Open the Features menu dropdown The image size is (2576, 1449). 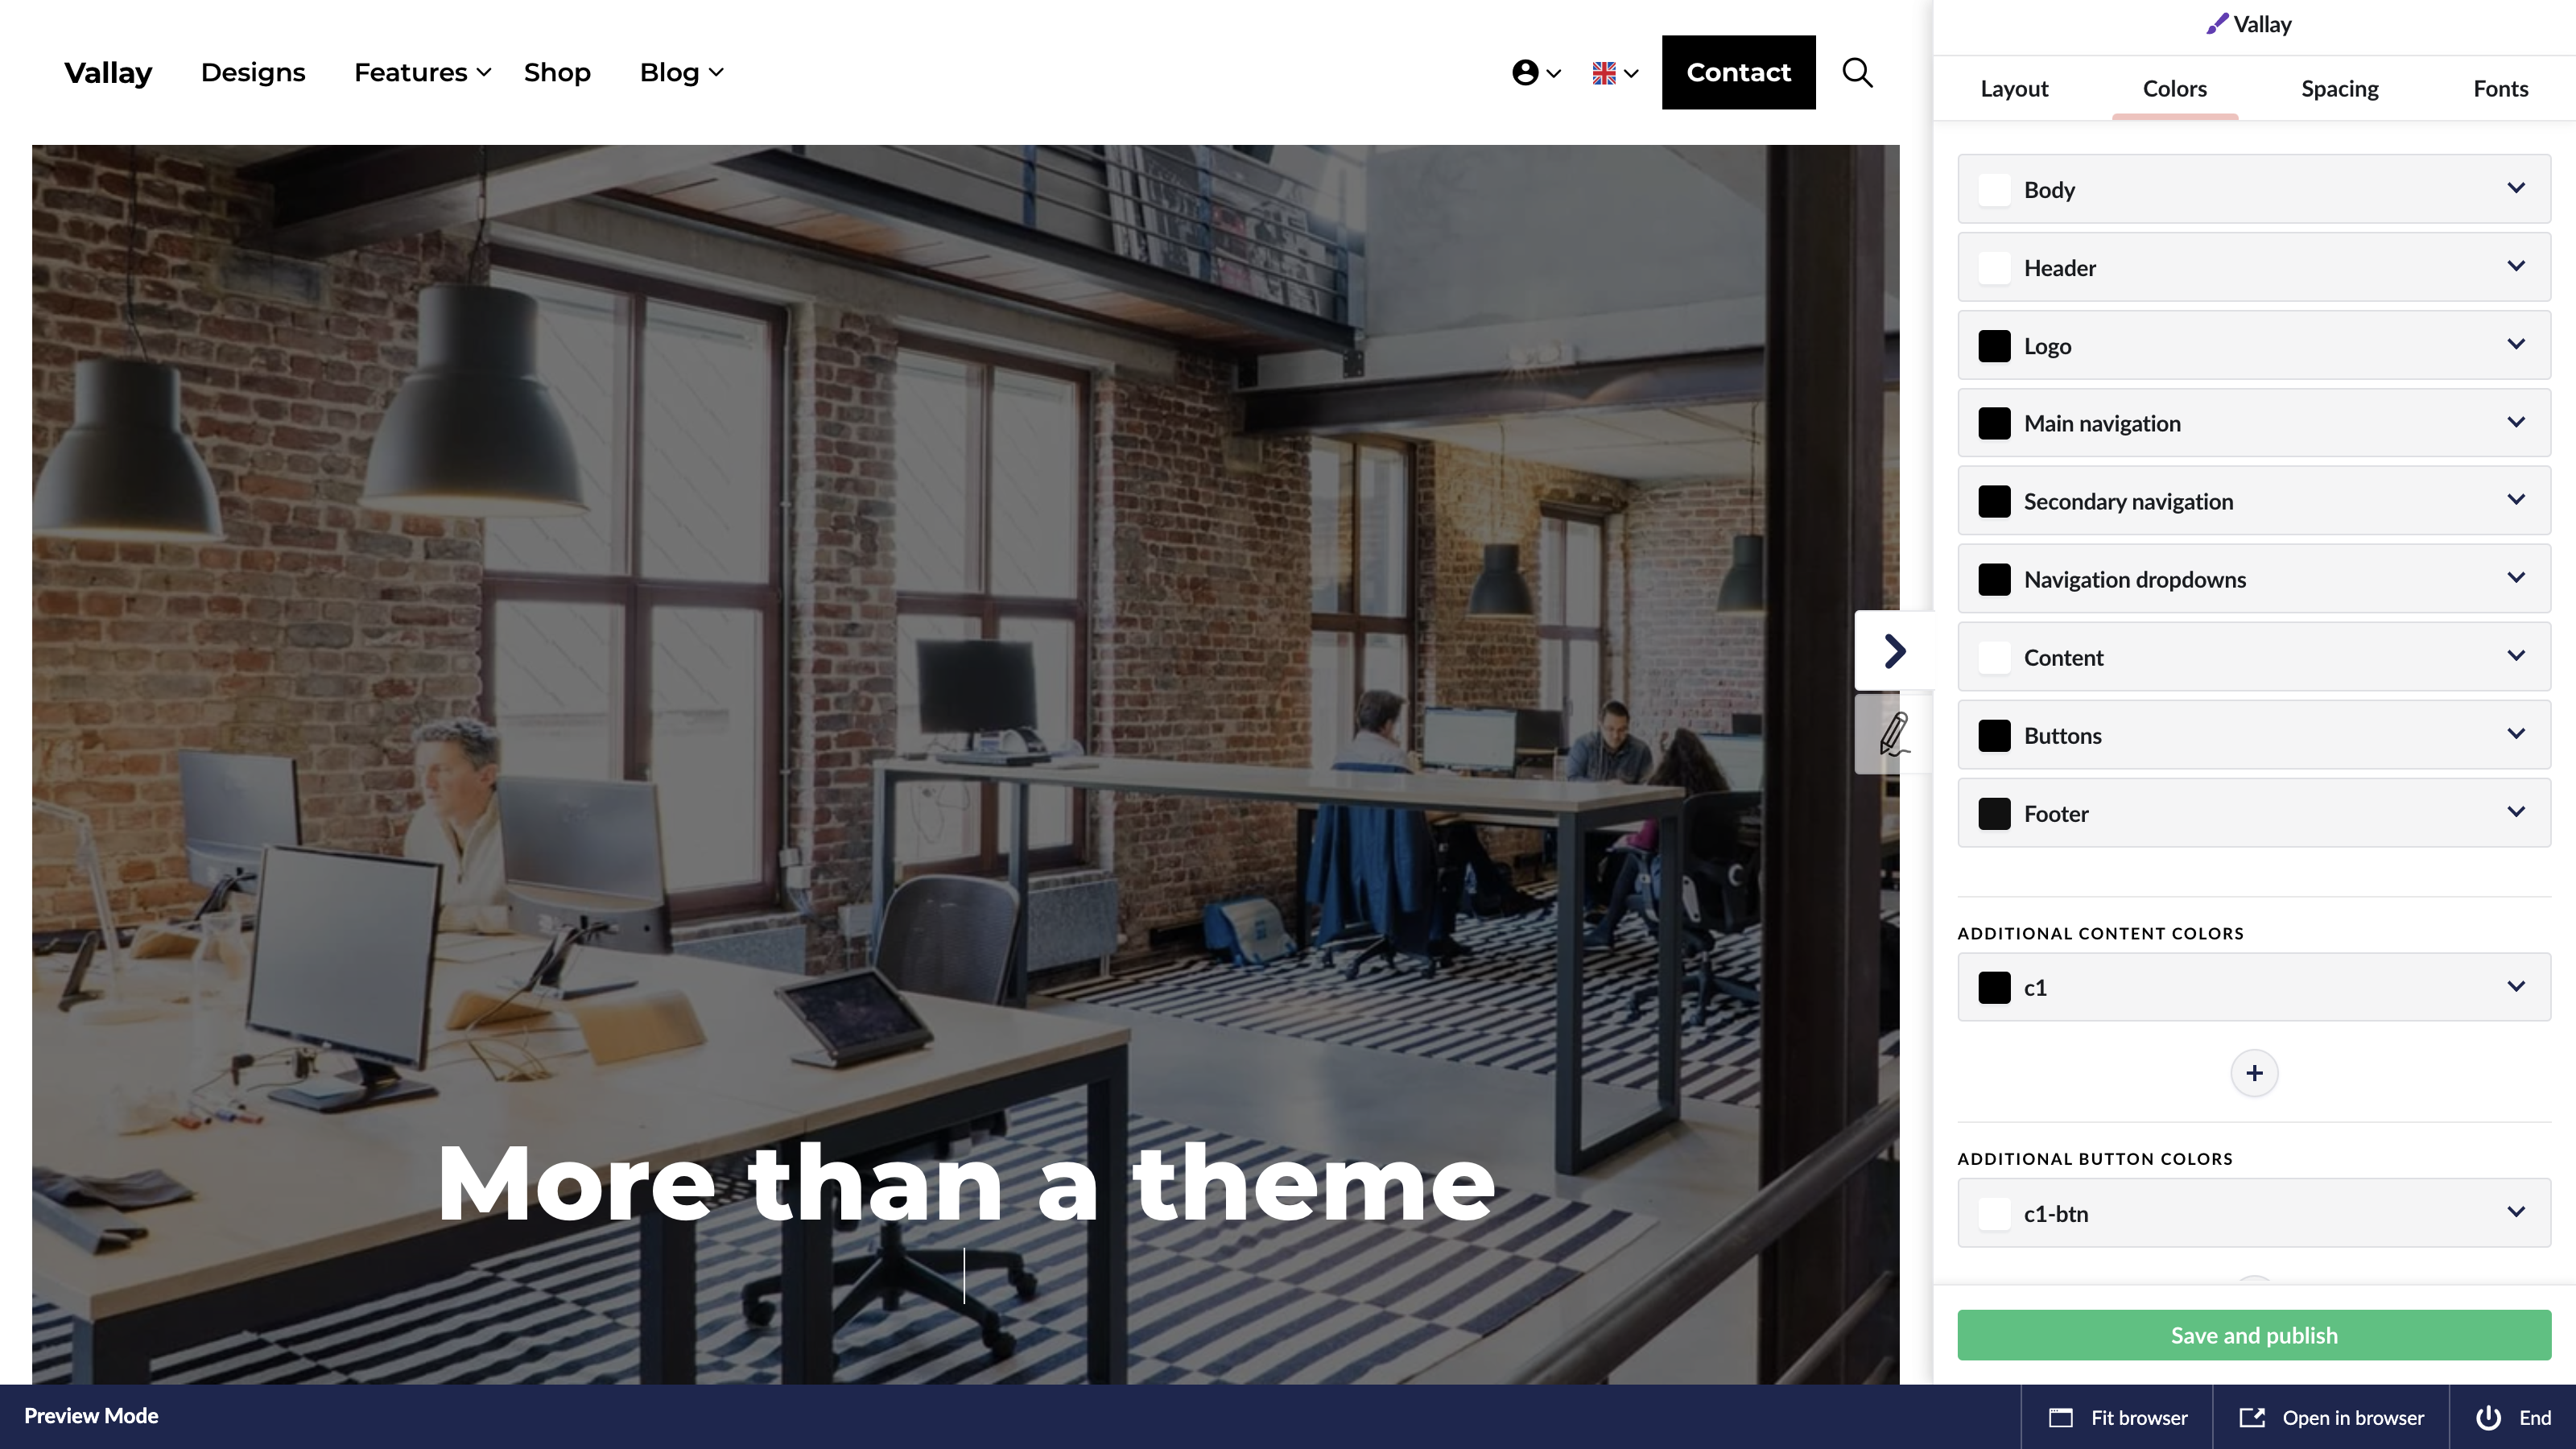click(x=422, y=72)
